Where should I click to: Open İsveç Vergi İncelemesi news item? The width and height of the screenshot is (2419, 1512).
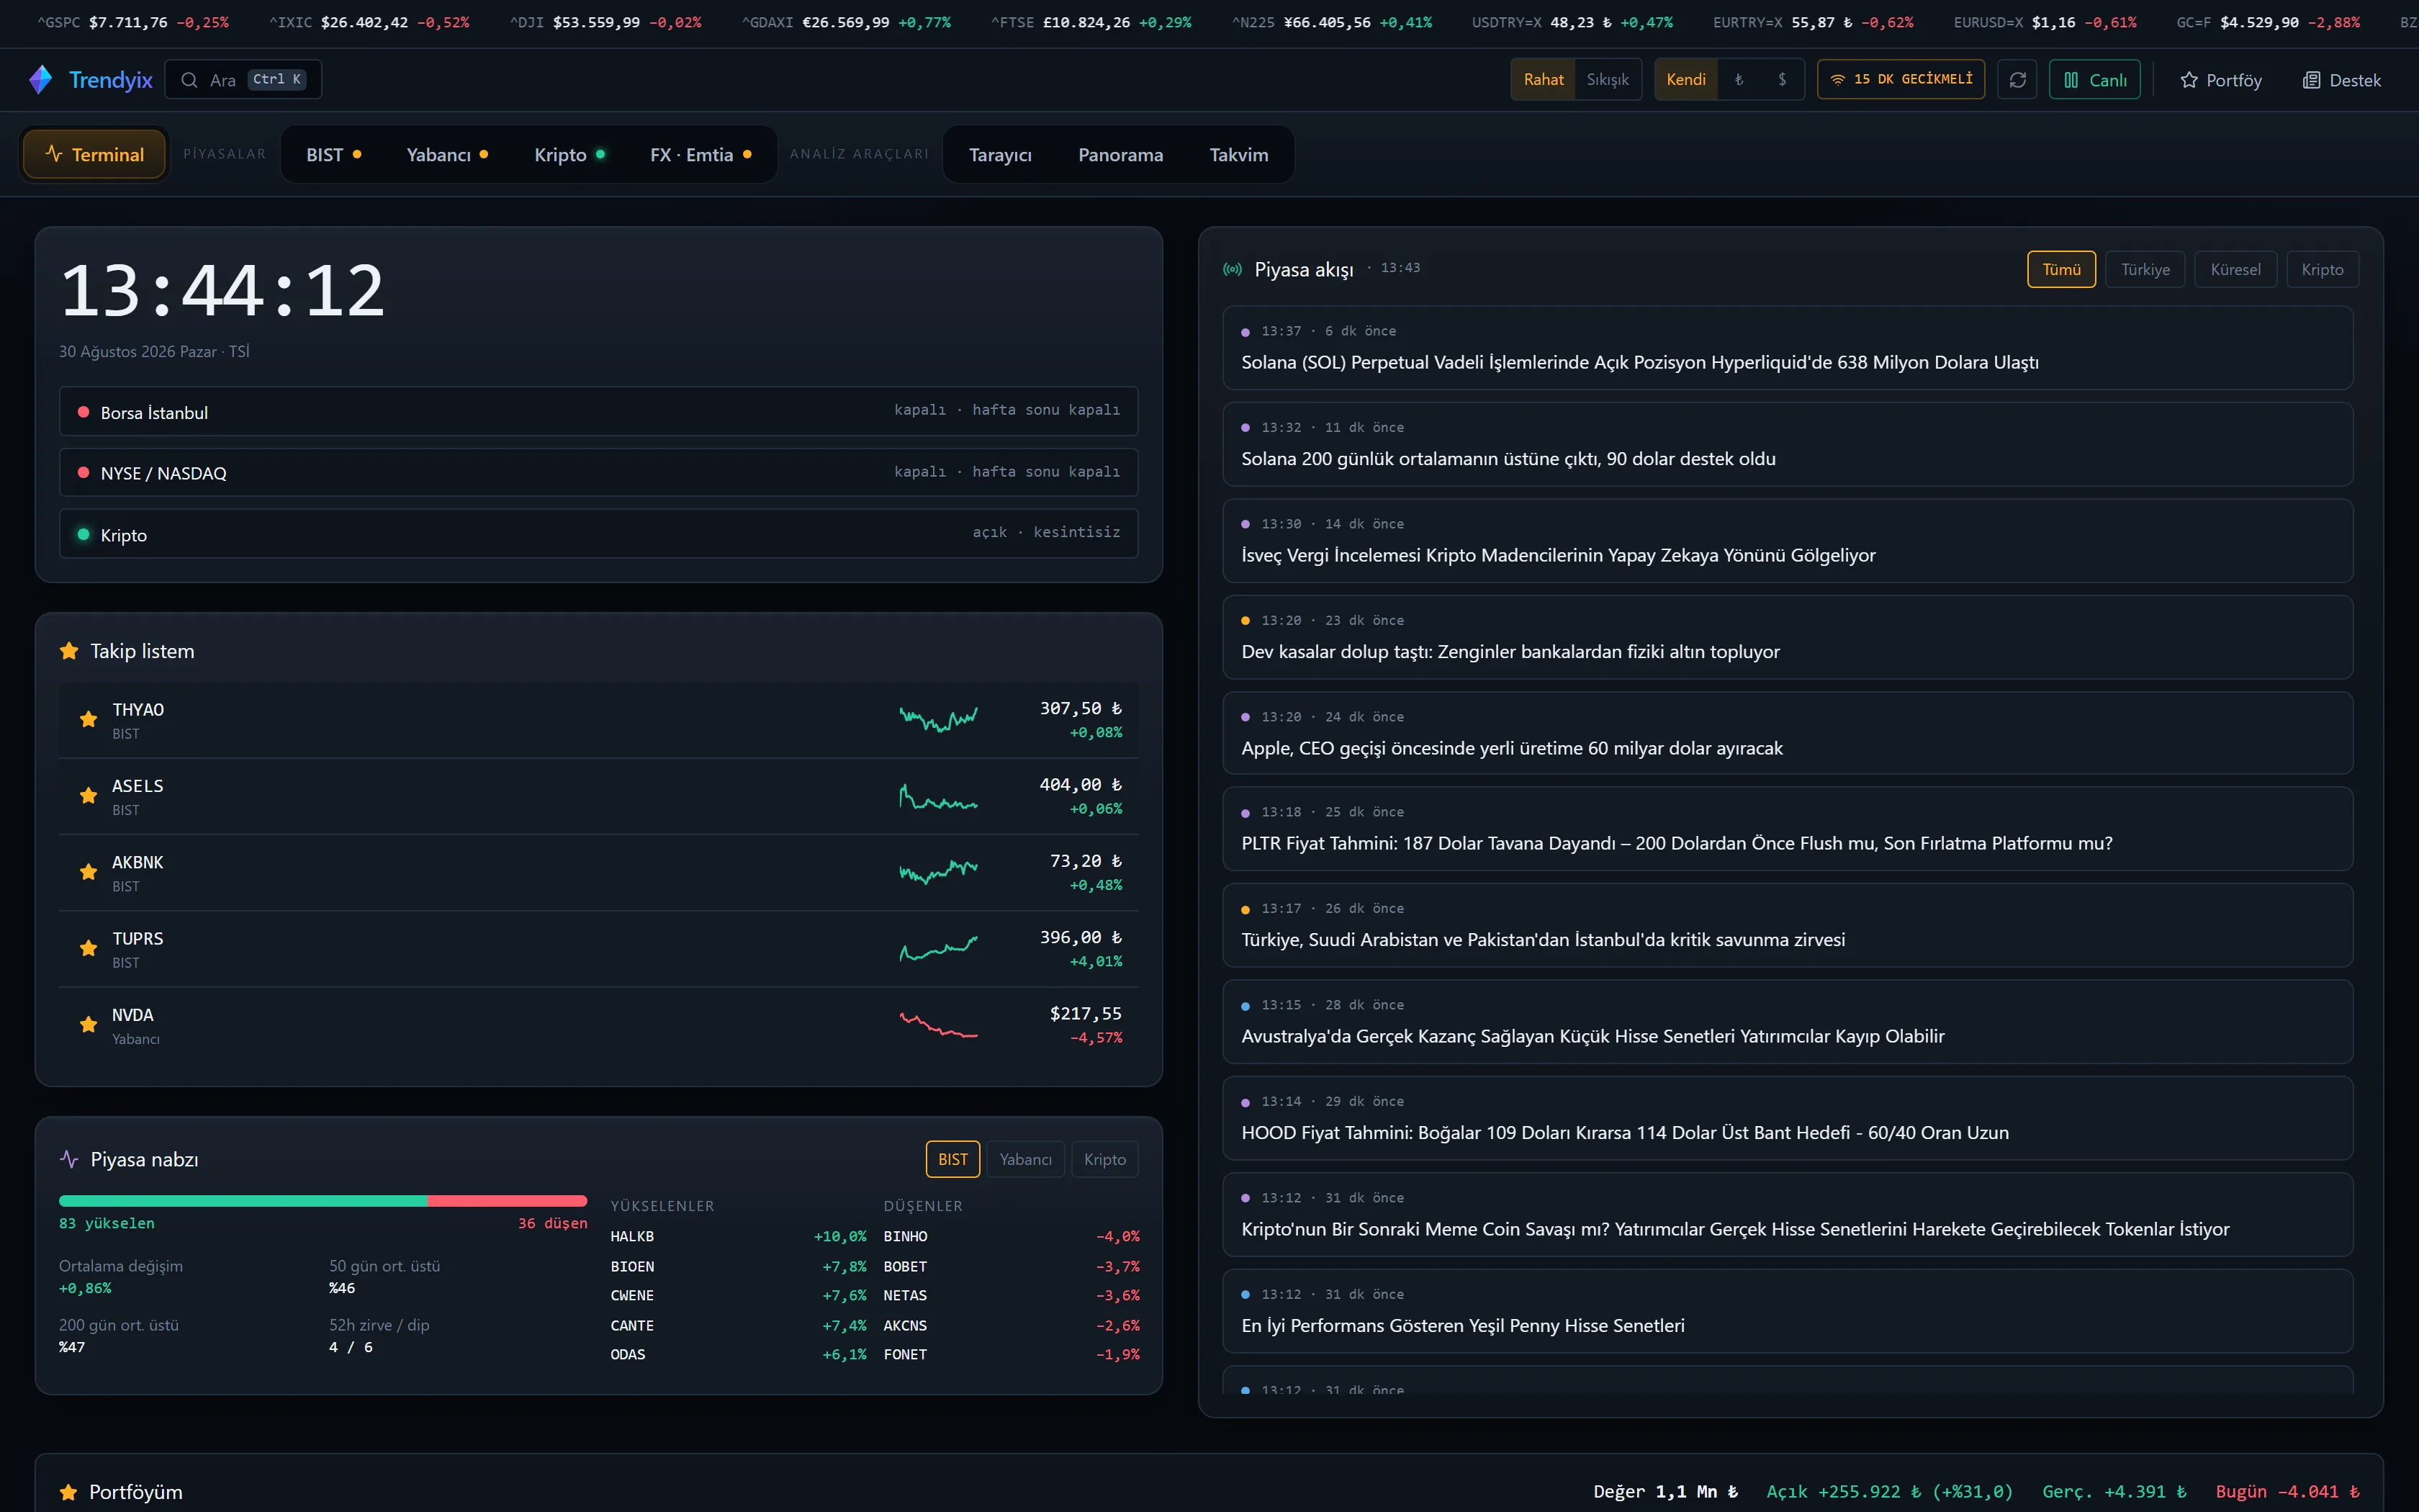pos(1788,541)
